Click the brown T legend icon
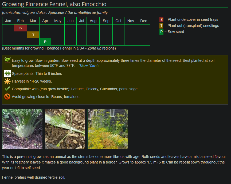 click(161, 26)
